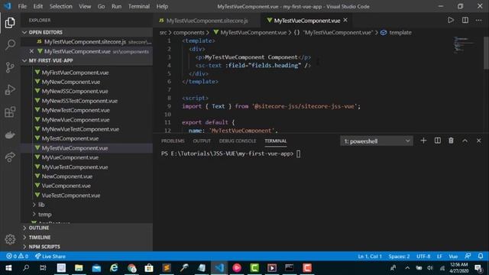The height and width of the screenshot is (275, 489).
Task: Close MyTestVueComponent.vue in Open Editors
Action: [31, 51]
